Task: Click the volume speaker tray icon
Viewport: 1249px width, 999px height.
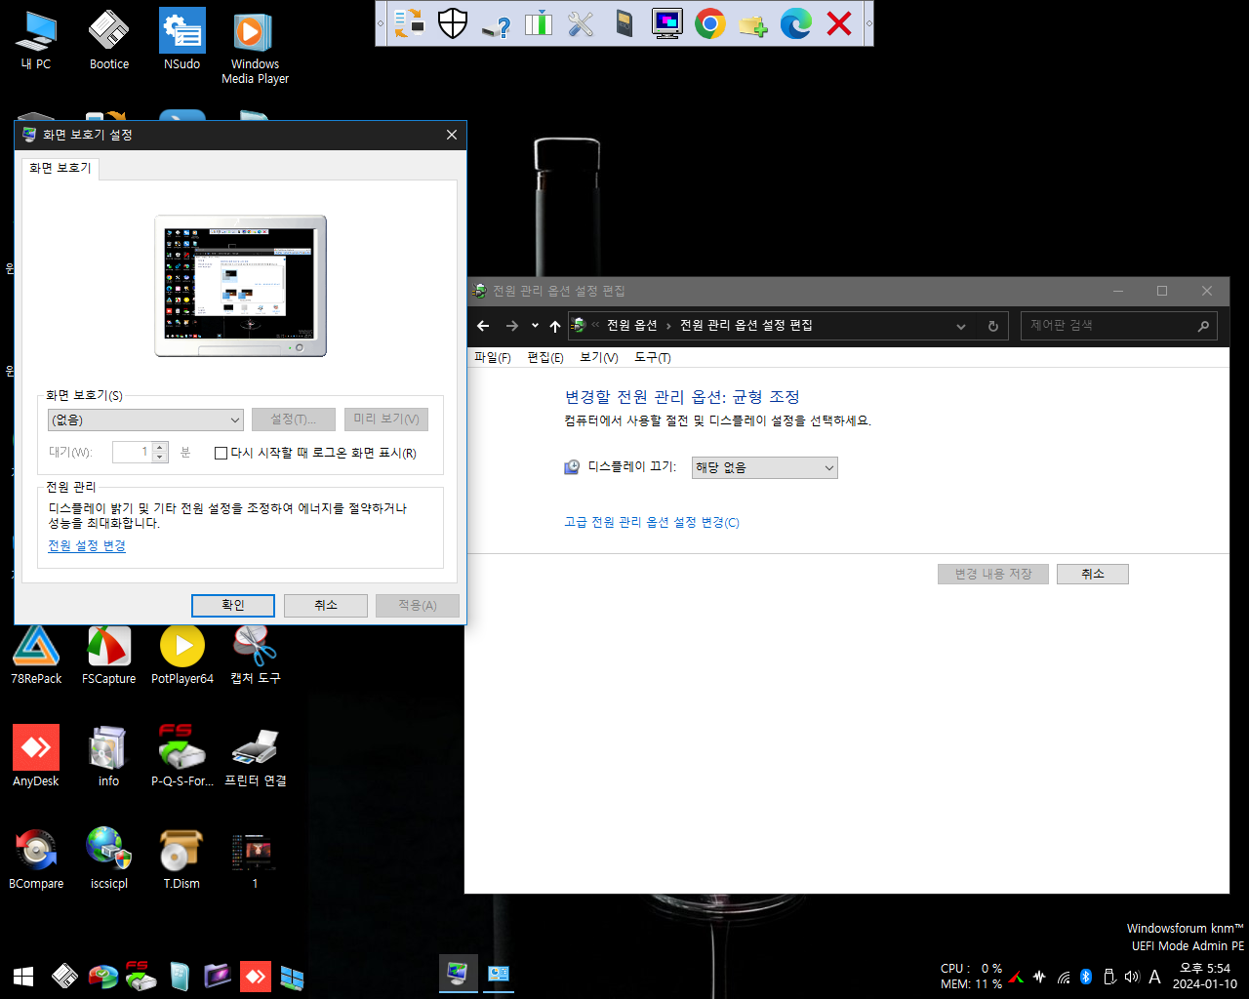Action: point(1132,977)
